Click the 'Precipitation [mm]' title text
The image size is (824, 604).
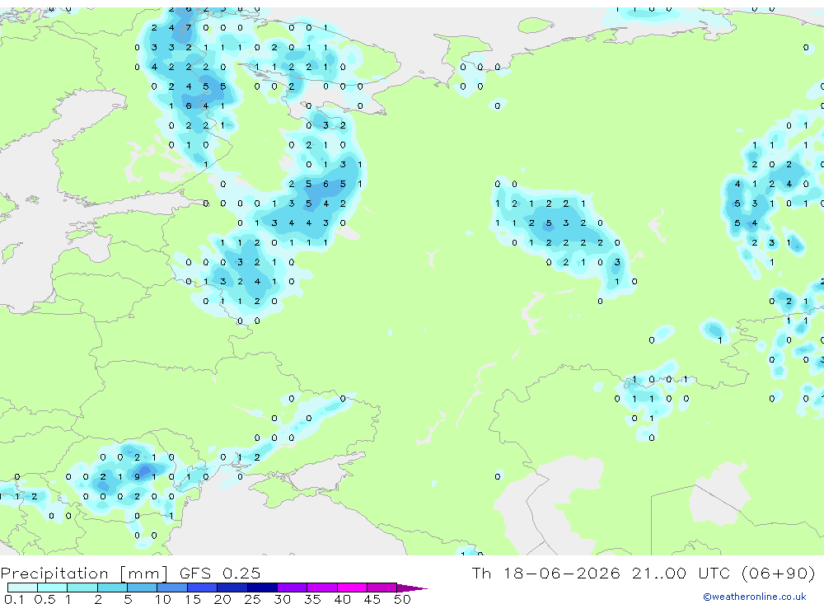85,574
